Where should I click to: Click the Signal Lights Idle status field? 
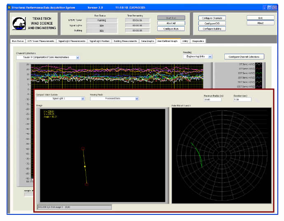click(102, 25)
